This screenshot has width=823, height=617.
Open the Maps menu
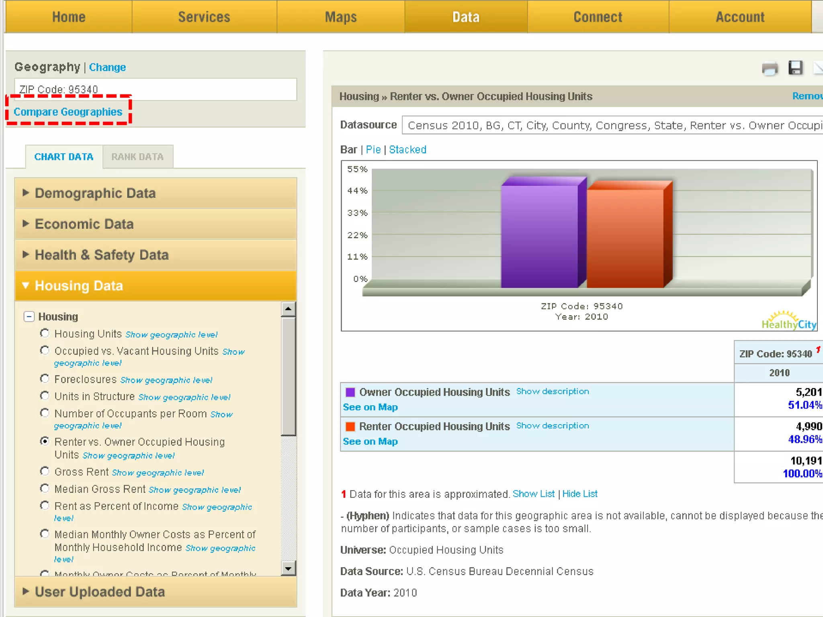tap(340, 17)
